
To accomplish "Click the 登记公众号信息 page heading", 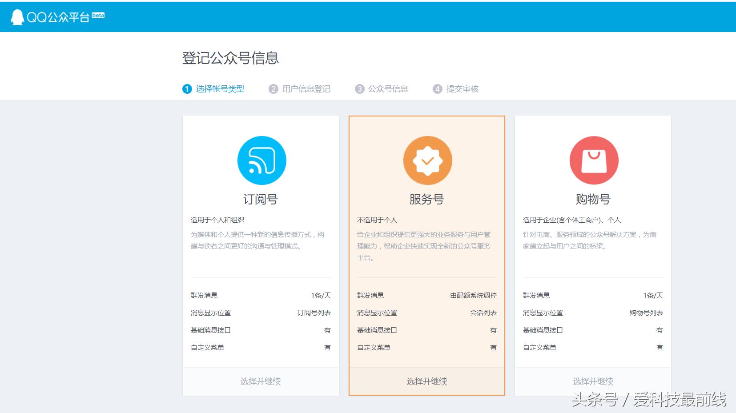I will pyautogui.click(x=230, y=58).
